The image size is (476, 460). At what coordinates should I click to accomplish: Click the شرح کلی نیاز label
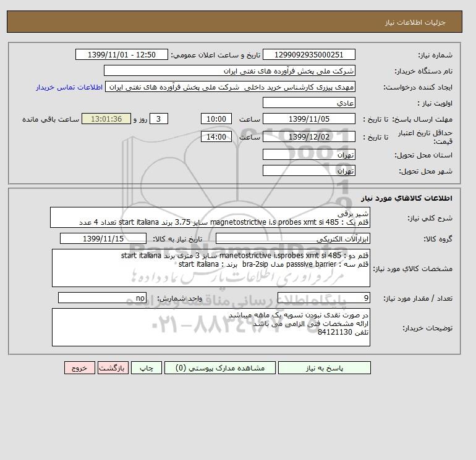pyautogui.click(x=430, y=218)
